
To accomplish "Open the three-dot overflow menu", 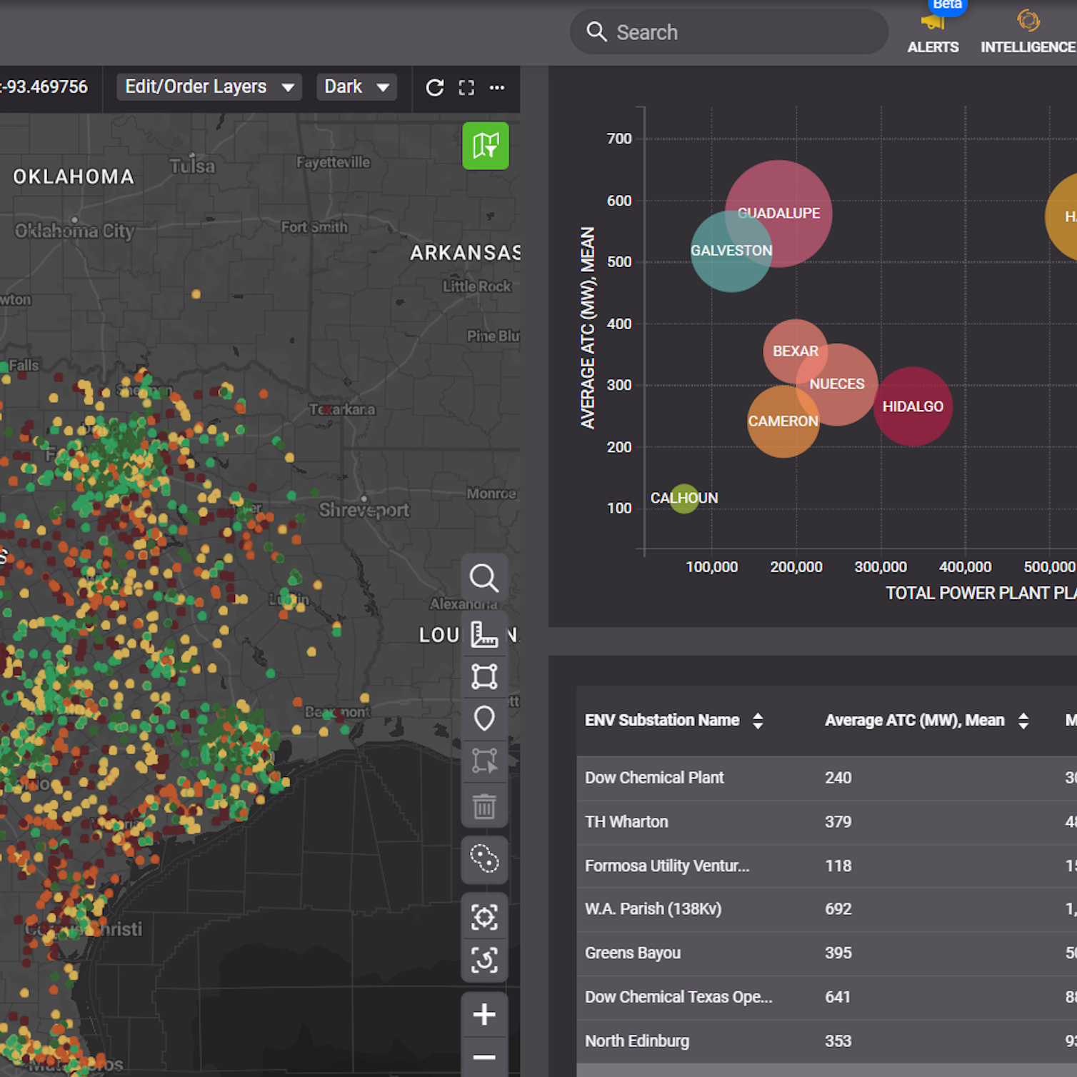I will click(497, 87).
